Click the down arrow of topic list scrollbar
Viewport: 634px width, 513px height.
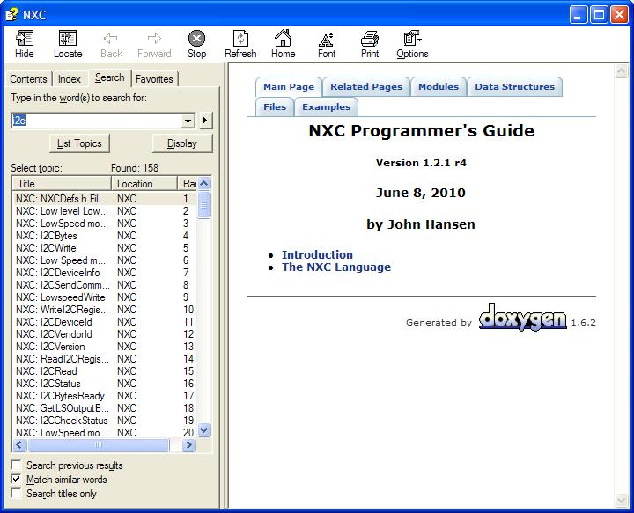tap(204, 431)
